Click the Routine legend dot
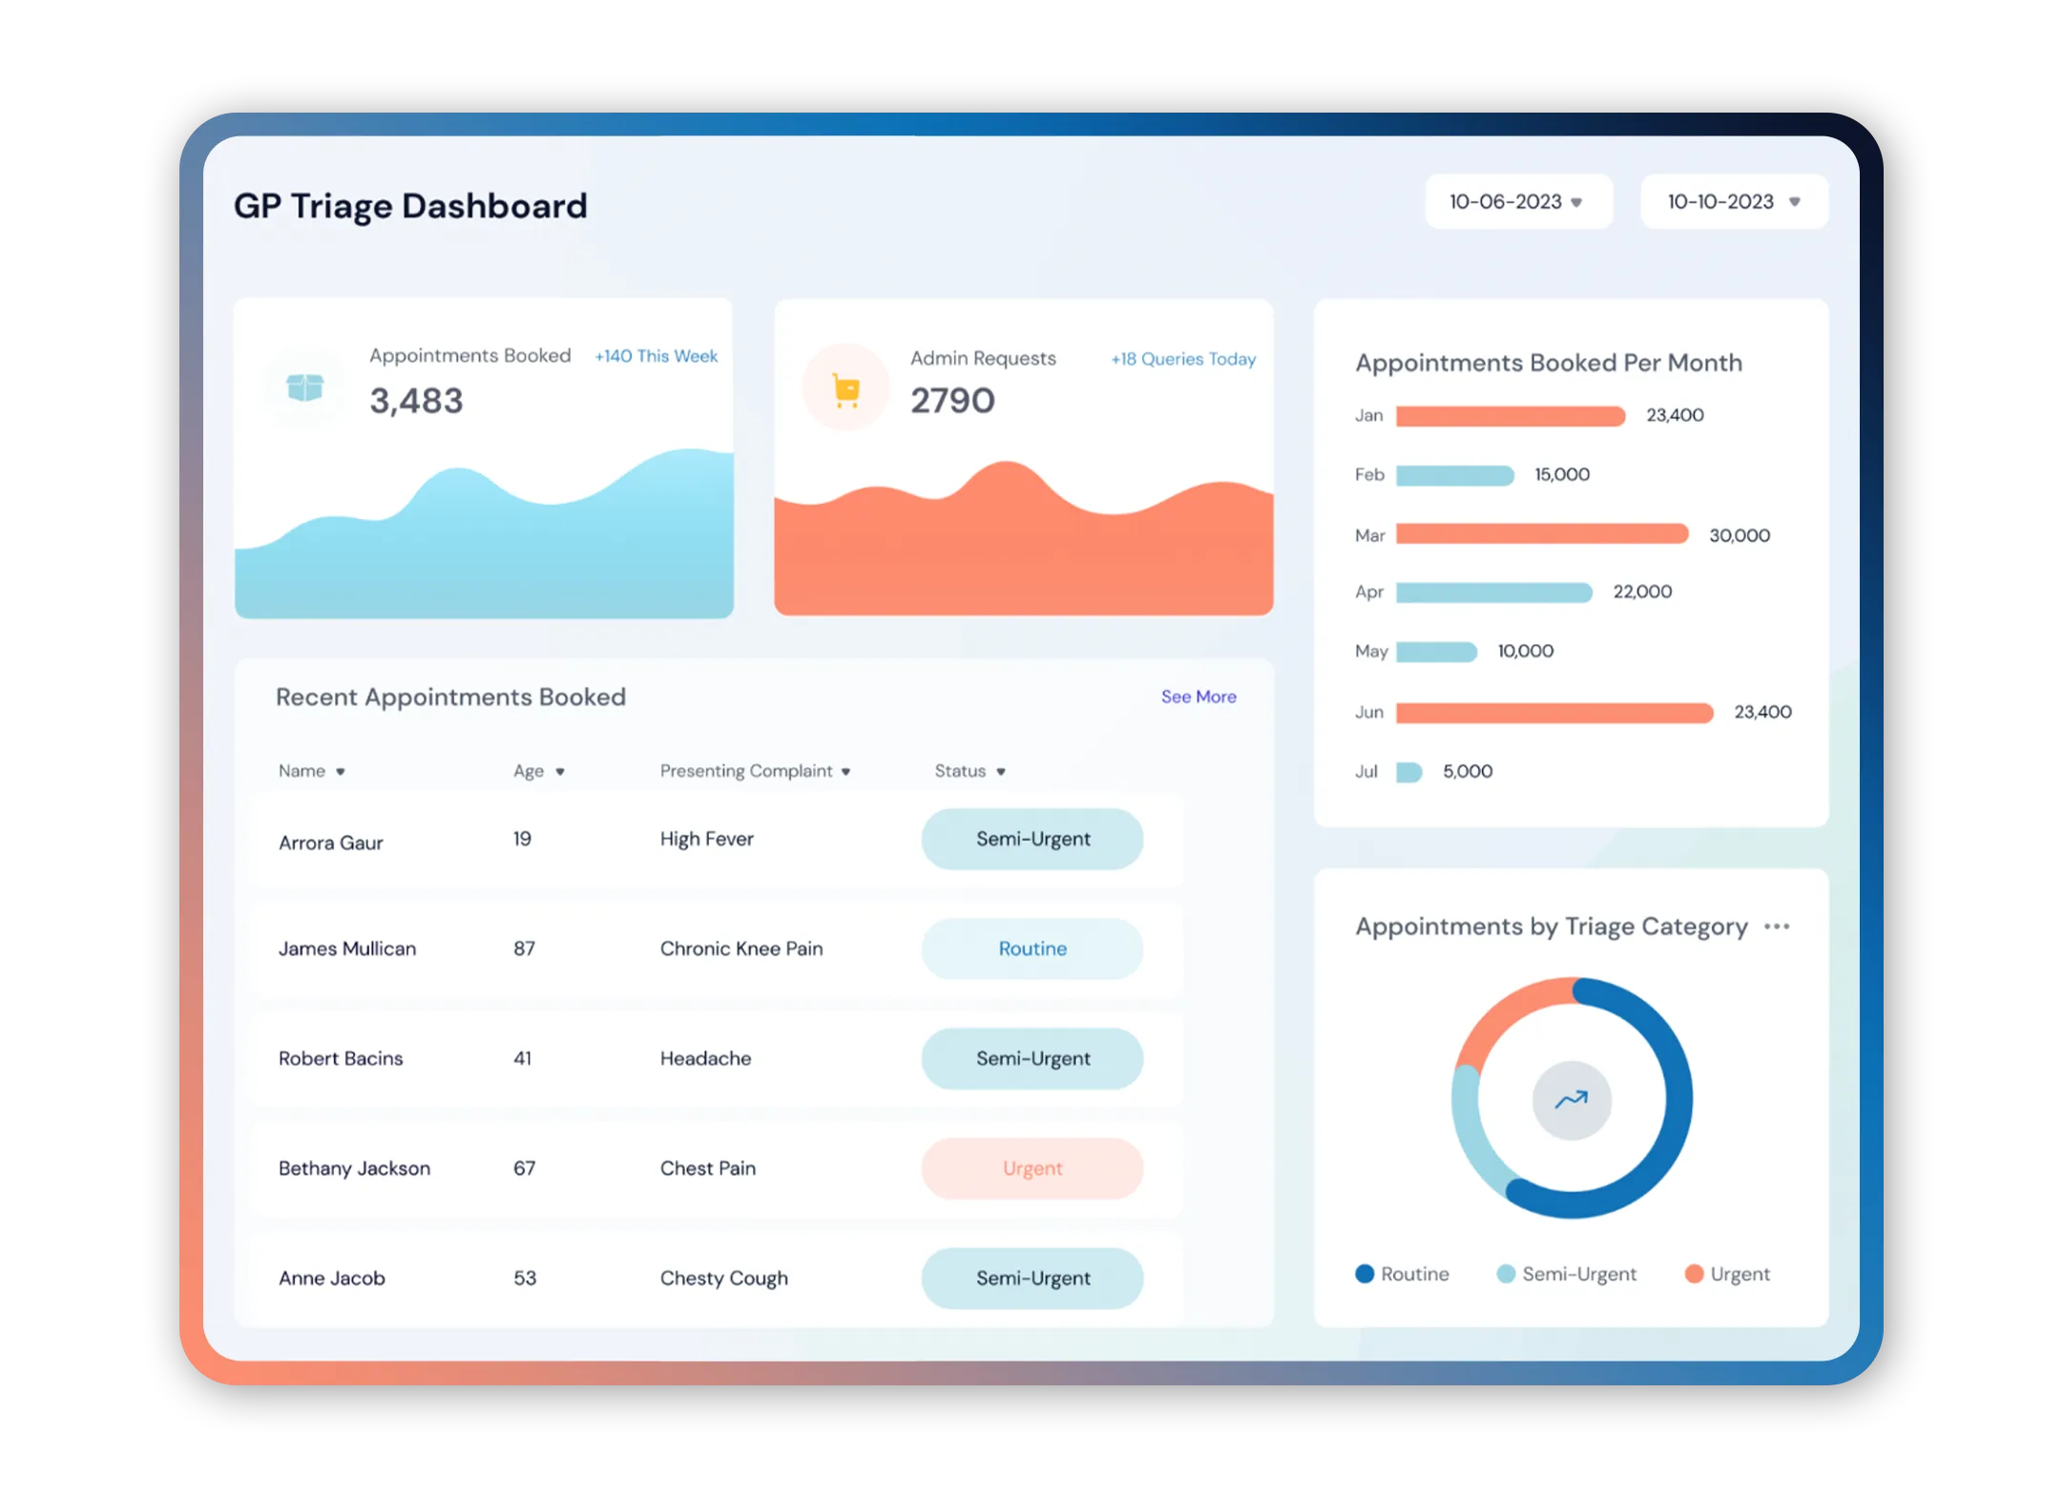 [1365, 1274]
